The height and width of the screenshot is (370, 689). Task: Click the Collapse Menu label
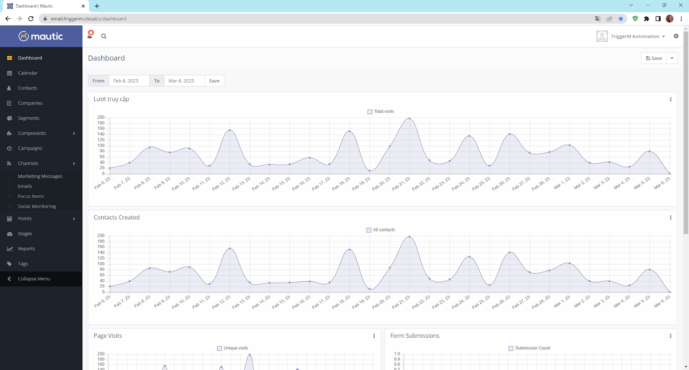34,279
